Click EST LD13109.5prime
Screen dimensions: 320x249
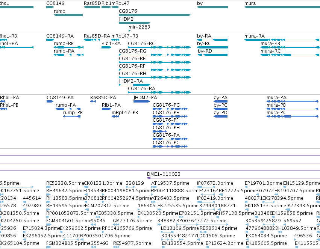[x=167, y=232]
